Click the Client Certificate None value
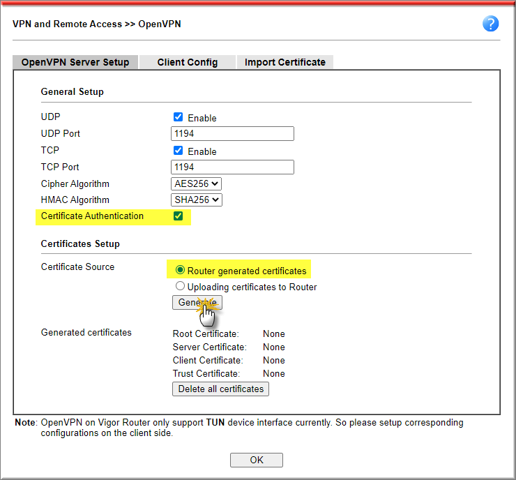The width and height of the screenshot is (516, 480). point(274,360)
